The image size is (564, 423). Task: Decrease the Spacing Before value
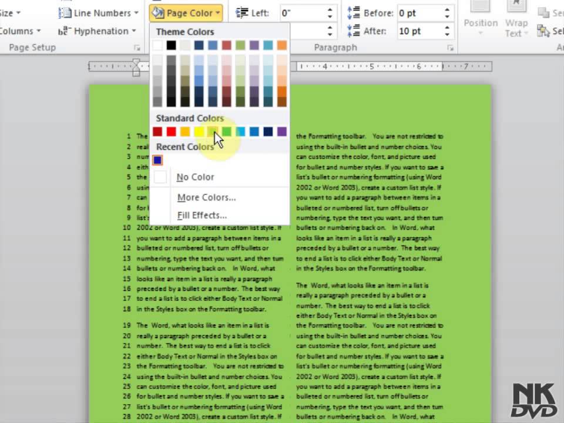tap(447, 17)
